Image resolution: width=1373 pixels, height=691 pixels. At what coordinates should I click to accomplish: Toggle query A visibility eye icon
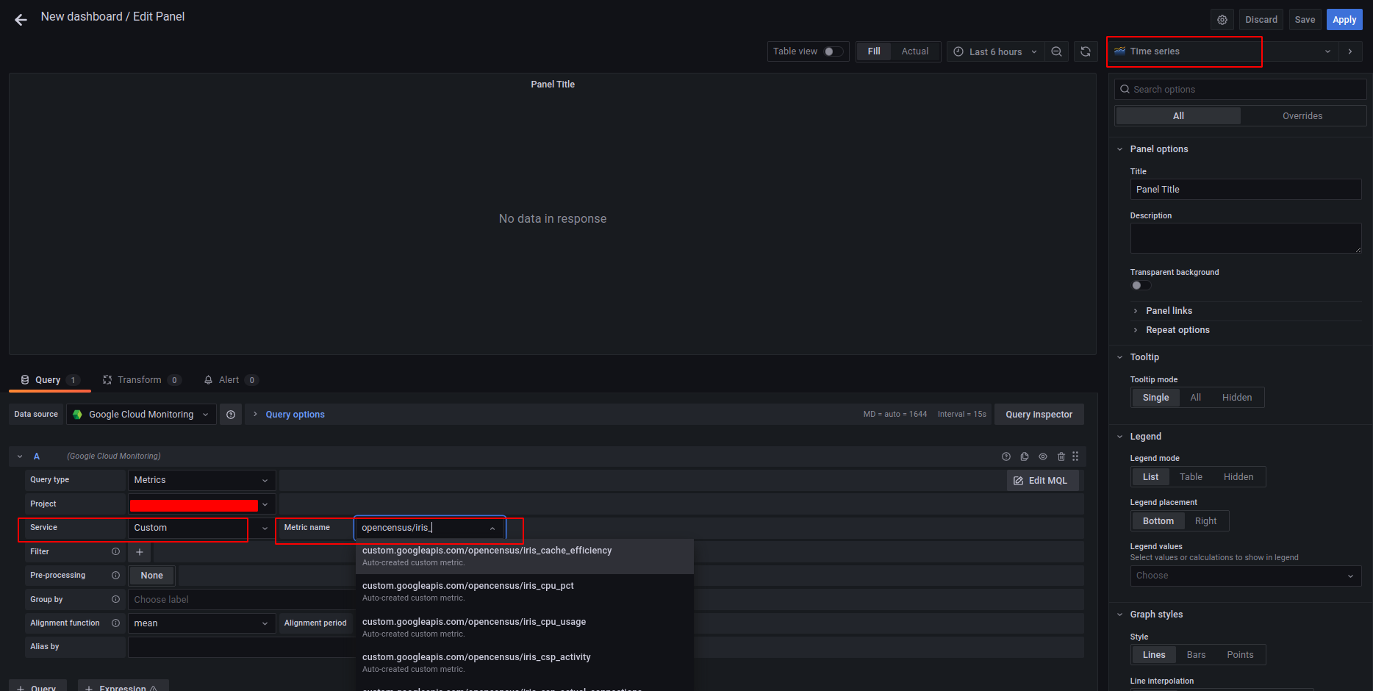pyautogui.click(x=1043, y=457)
